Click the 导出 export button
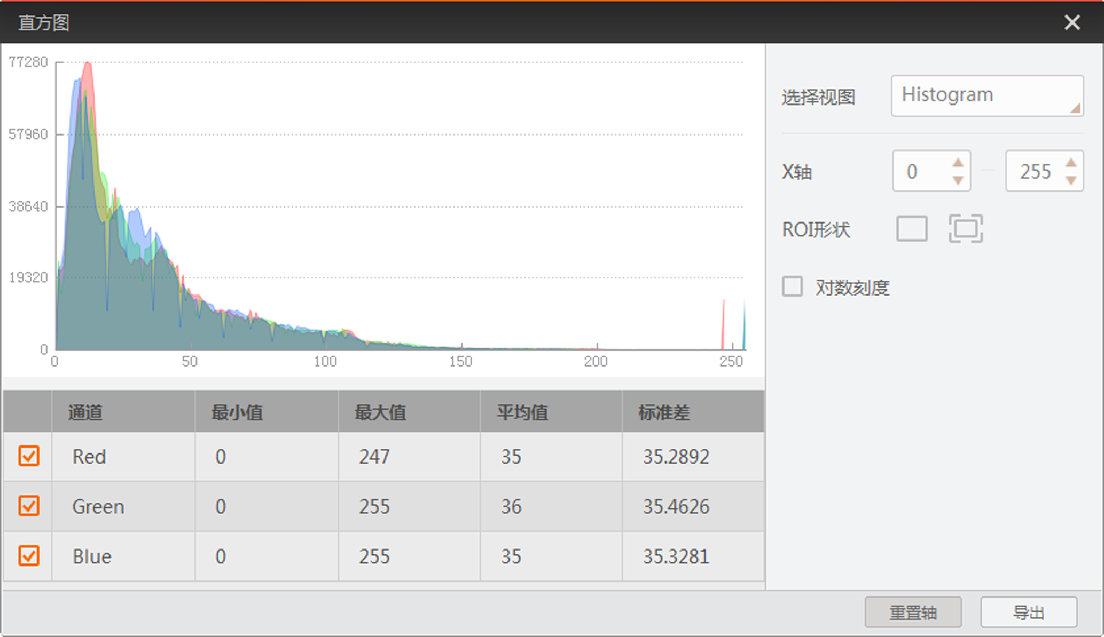Image resolution: width=1104 pixels, height=637 pixels. tap(1028, 612)
